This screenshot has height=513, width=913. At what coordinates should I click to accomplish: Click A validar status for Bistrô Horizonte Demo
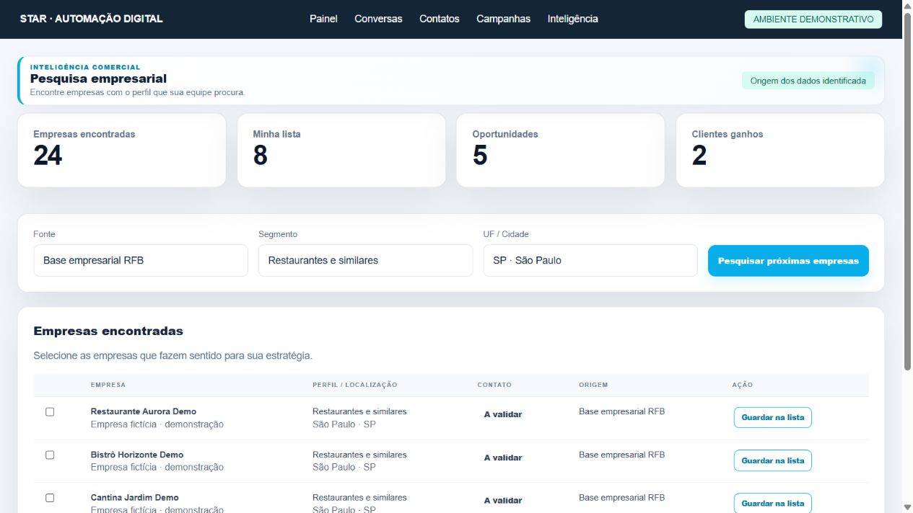503,458
